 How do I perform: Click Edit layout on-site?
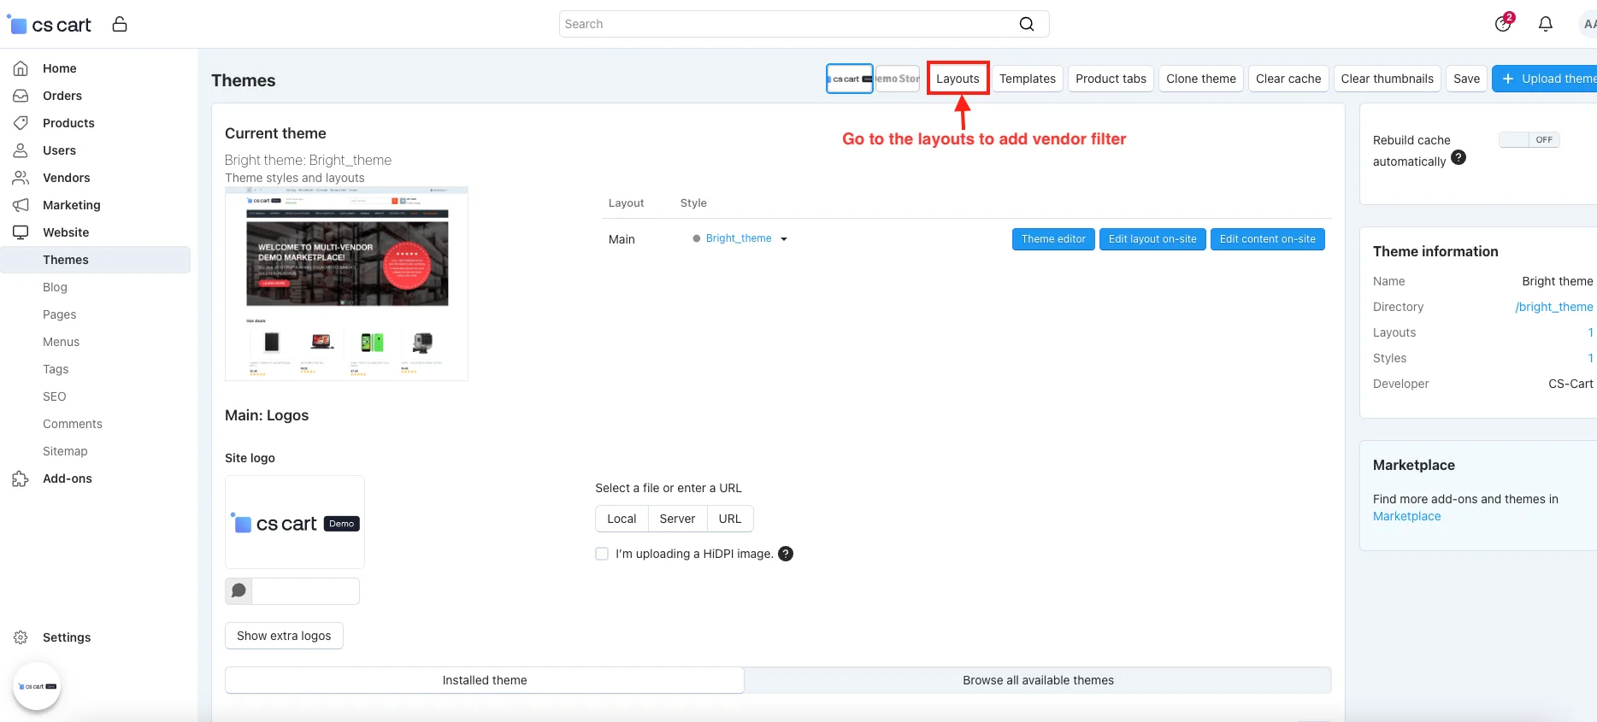[x=1152, y=239]
